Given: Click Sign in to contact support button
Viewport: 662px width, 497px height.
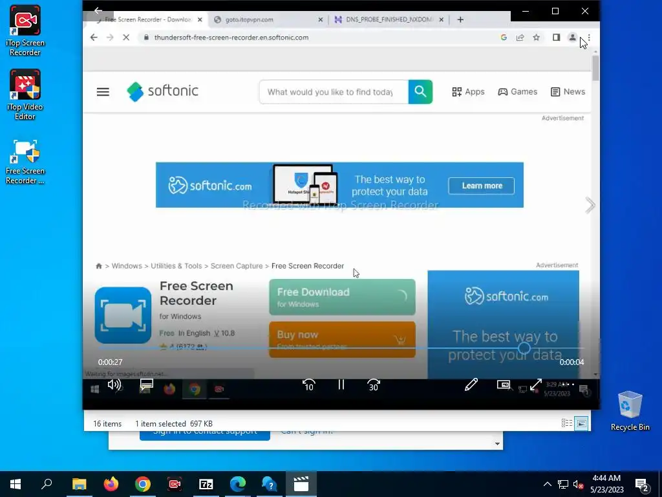Looking at the screenshot, I should pos(205,436).
